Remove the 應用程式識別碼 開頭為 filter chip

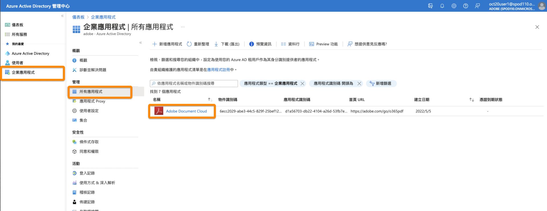tap(359, 83)
